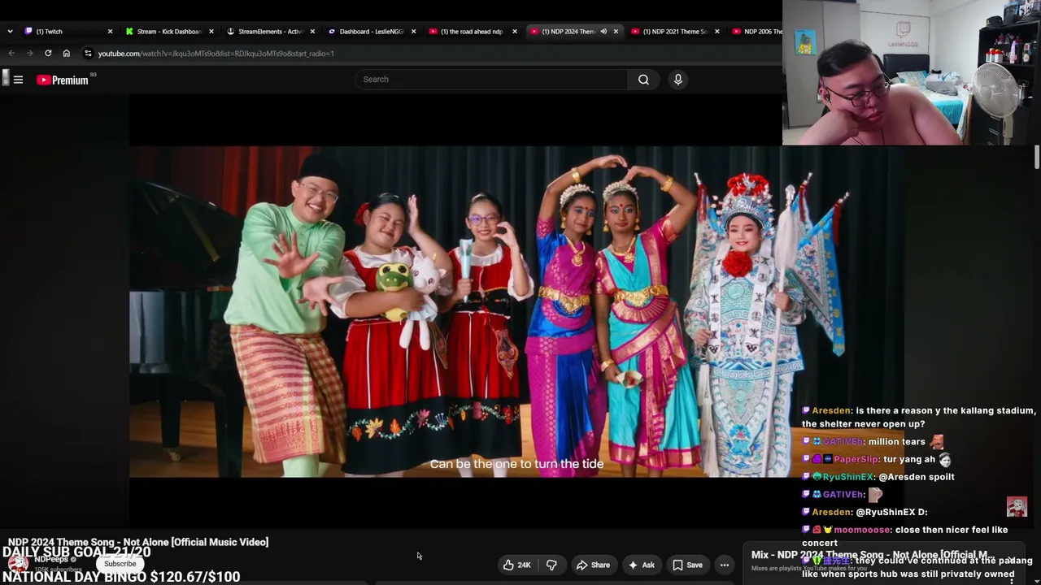Image resolution: width=1041 pixels, height=585 pixels.
Task: Click the page vertical scrollbar
Action: tap(1037, 157)
